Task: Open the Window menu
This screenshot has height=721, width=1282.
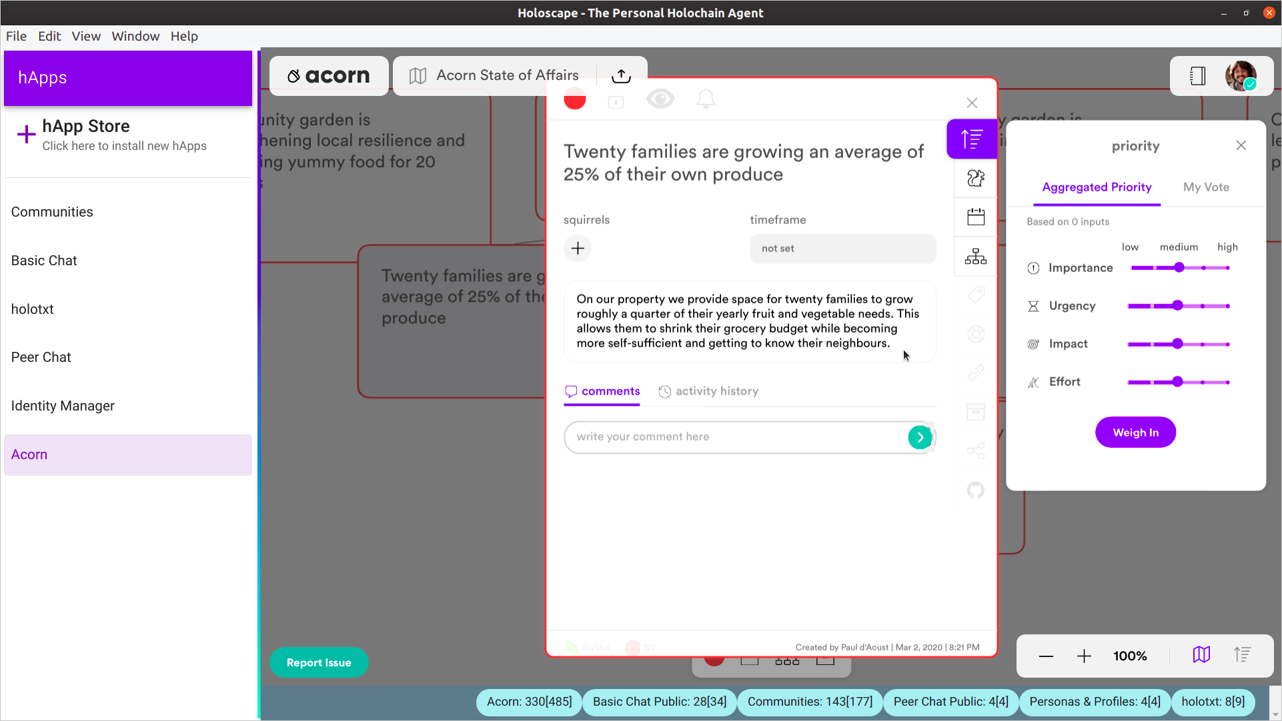Action: pyautogui.click(x=135, y=36)
